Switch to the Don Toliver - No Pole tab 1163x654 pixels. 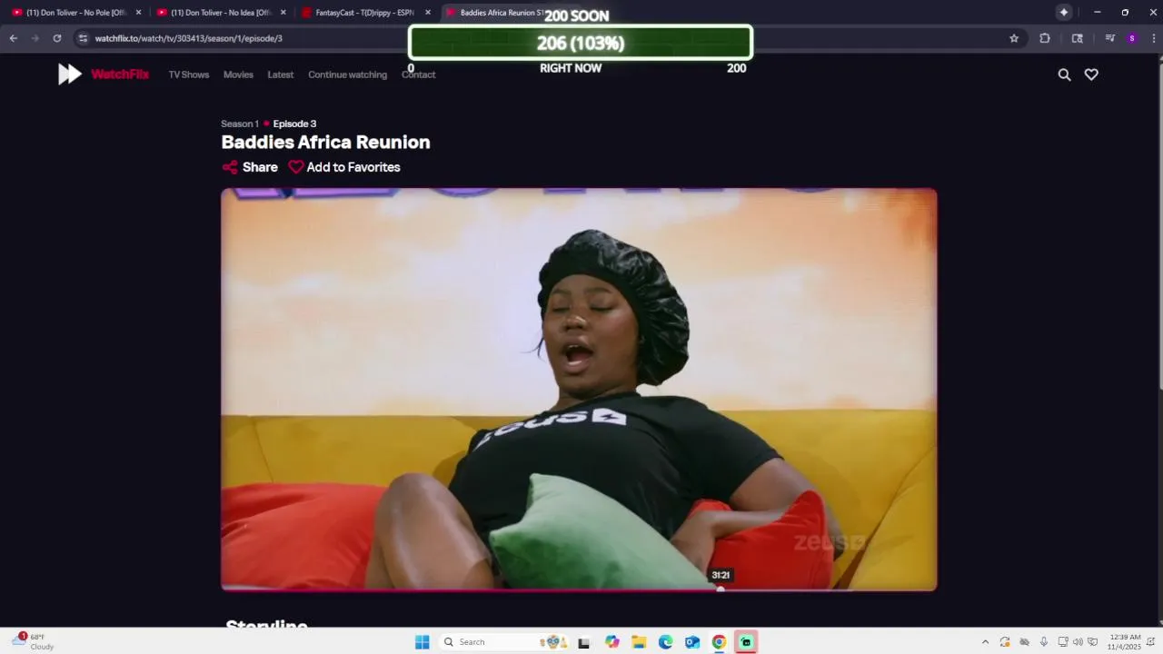[75, 13]
